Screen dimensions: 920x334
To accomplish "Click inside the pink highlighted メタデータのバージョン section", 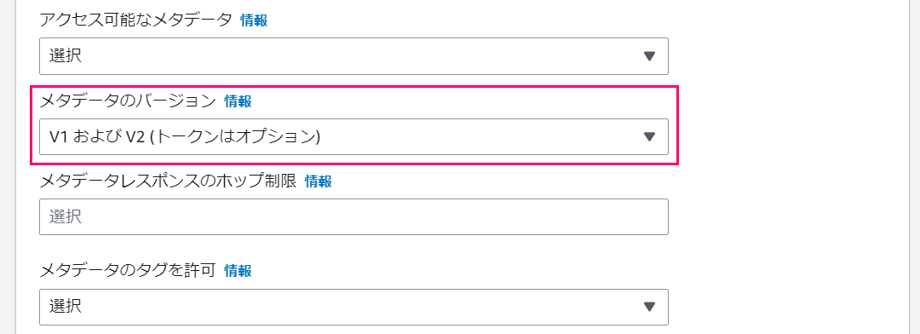I will coord(354,125).
